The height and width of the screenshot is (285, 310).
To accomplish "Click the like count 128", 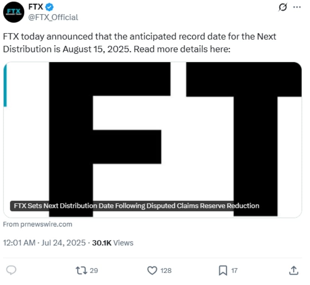I will click(166, 271).
